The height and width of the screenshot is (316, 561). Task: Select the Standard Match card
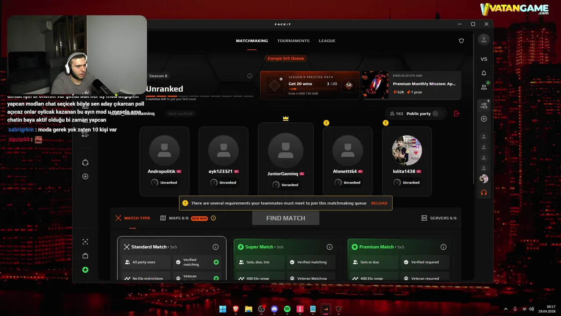tap(172, 258)
